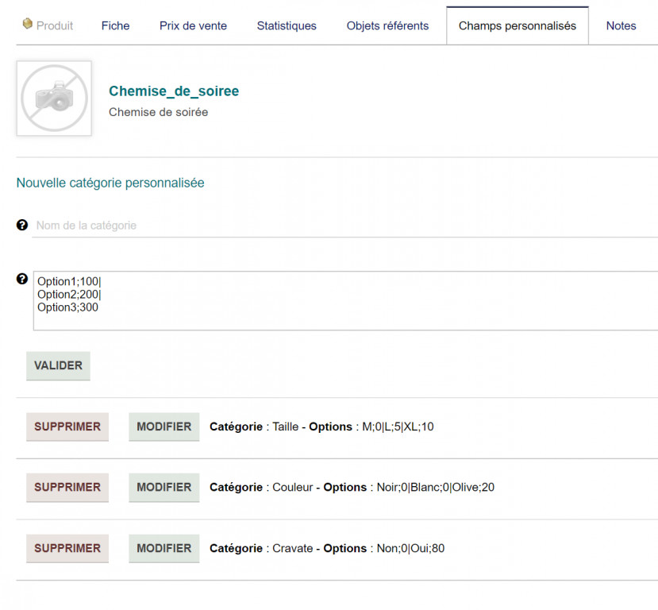Modify the Cravate category
The width and height of the screenshot is (658, 610).
[x=164, y=548]
